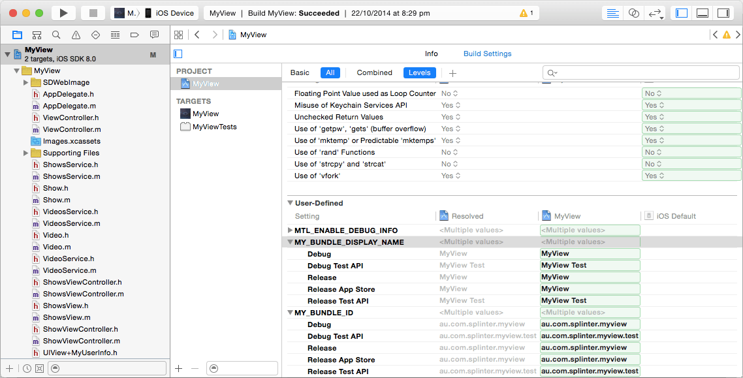The height and width of the screenshot is (378, 743).
Task: Jump to the previous issue
Action: click(715, 35)
